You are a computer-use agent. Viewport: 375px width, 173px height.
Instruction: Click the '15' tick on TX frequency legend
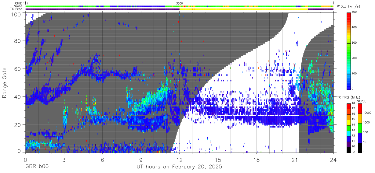353,119
